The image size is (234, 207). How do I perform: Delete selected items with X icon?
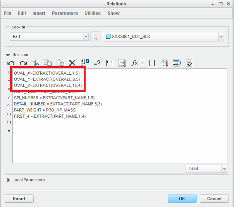[x=72, y=63]
